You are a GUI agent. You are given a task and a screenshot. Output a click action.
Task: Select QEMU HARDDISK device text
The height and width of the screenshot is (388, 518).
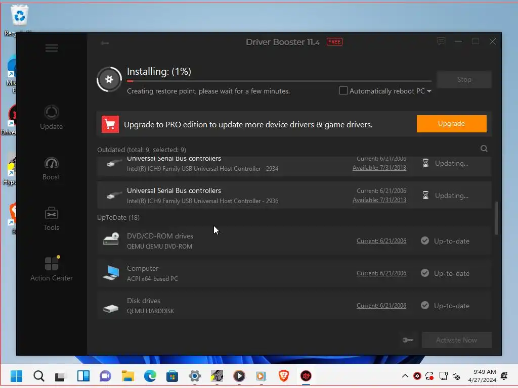point(150,311)
